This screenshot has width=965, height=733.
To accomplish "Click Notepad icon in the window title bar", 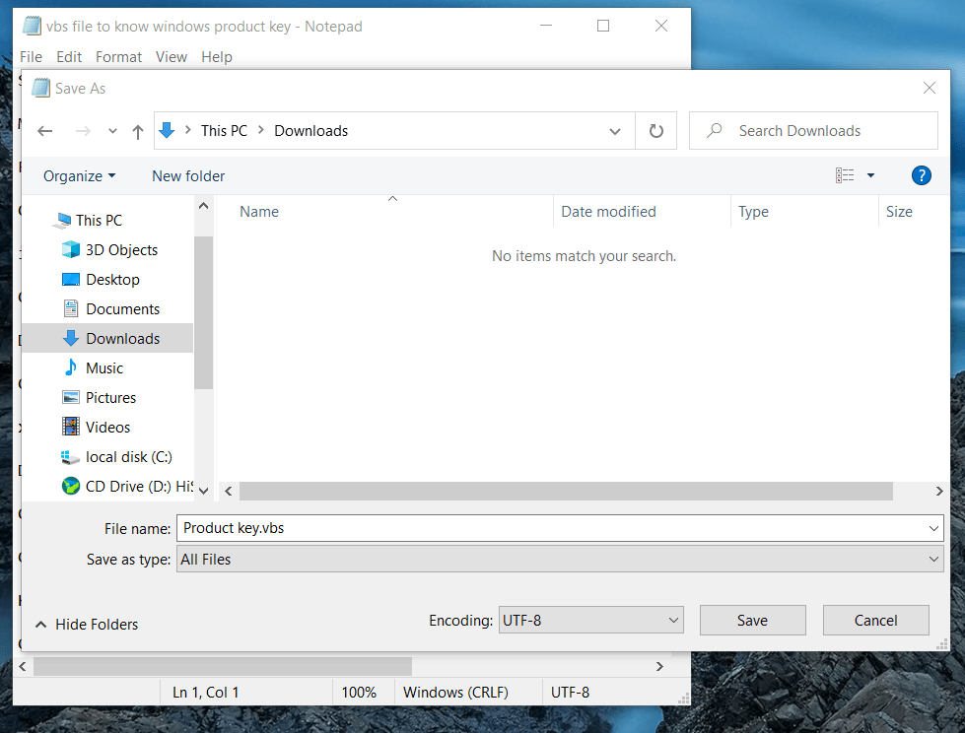I will pyautogui.click(x=32, y=26).
